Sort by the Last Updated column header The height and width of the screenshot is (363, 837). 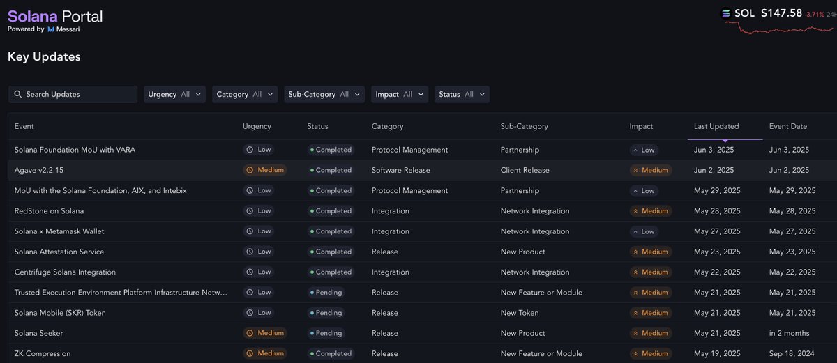(716, 126)
